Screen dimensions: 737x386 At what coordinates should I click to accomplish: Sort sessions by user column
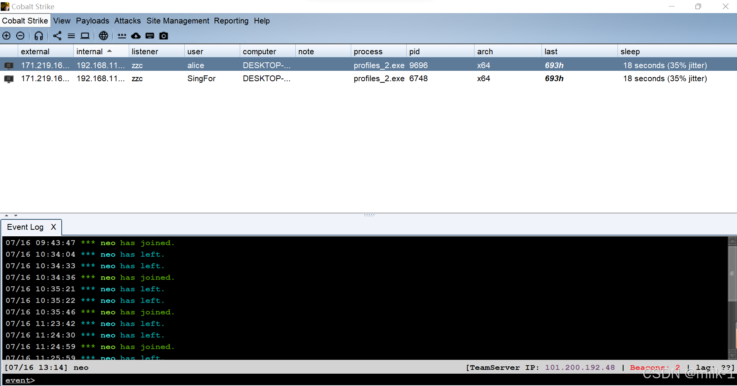(212, 52)
